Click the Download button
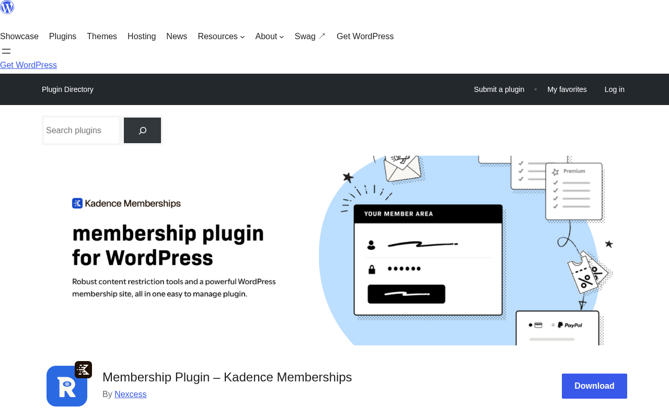Viewport: 669px width, 418px height. pos(594,386)
